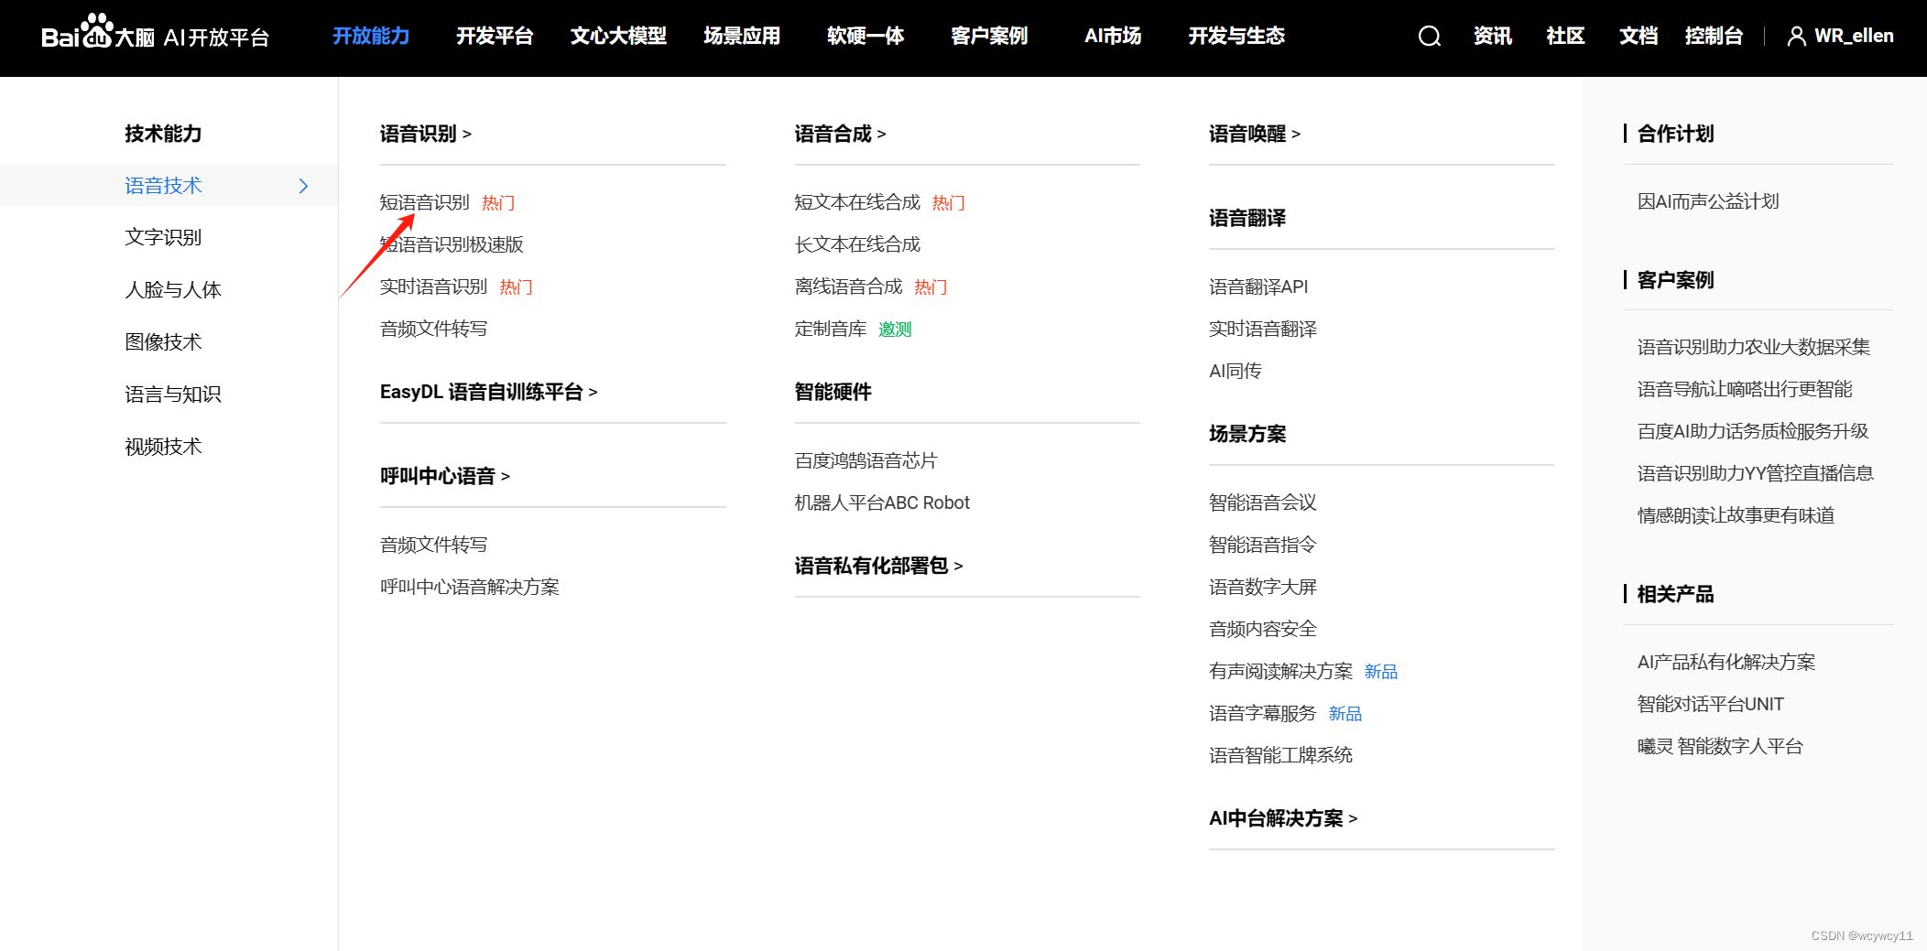Select 语言与知识 in the sidebar
The width and height of the screenshot is (1927, 951).
pyautogui.click(x=173, y=394)
